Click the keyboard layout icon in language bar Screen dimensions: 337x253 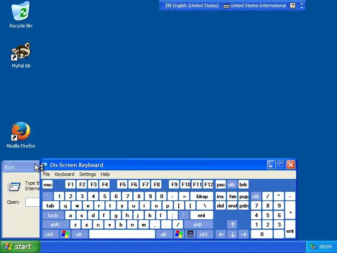226,6
